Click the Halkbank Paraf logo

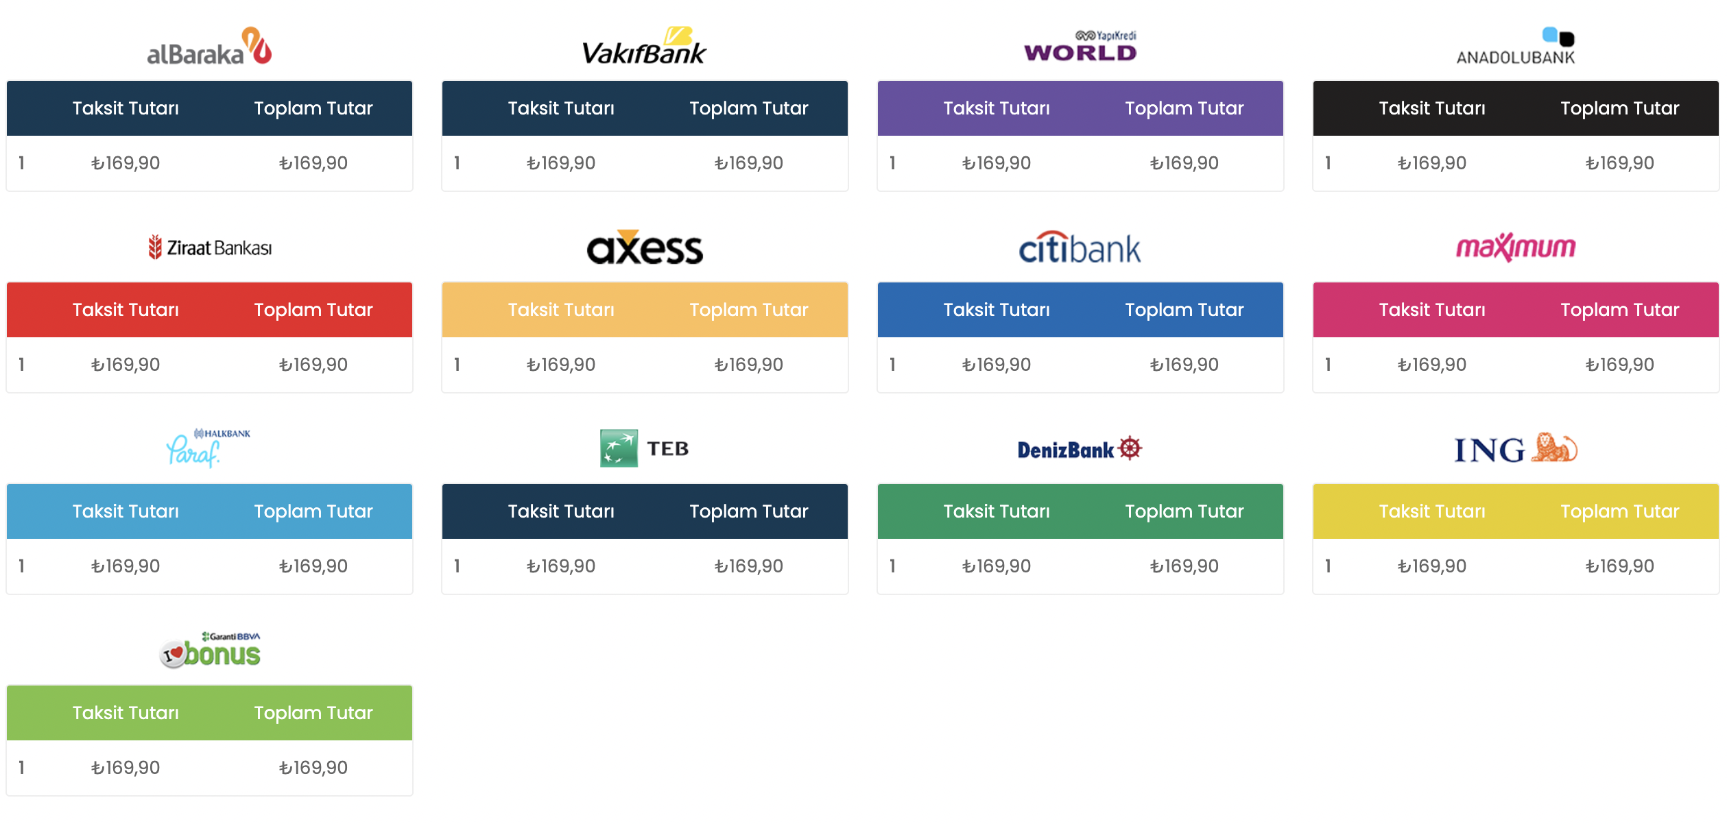click(209, 448)
